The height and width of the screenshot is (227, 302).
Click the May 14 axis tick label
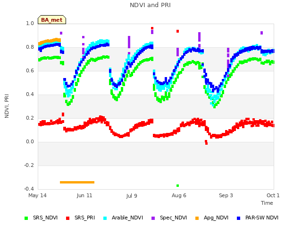click(37, 195)
